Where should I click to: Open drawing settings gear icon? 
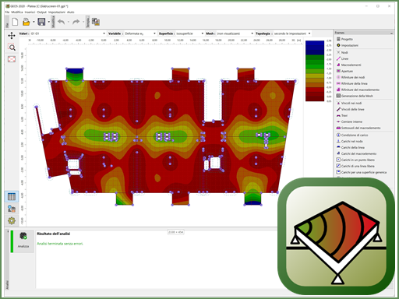tap(12, 221)
